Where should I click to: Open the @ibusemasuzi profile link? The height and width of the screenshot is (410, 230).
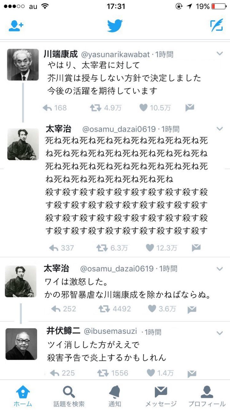click(x=110, y=331)
